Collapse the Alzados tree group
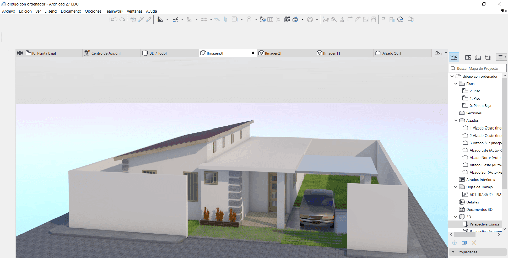 click(456, 120)
